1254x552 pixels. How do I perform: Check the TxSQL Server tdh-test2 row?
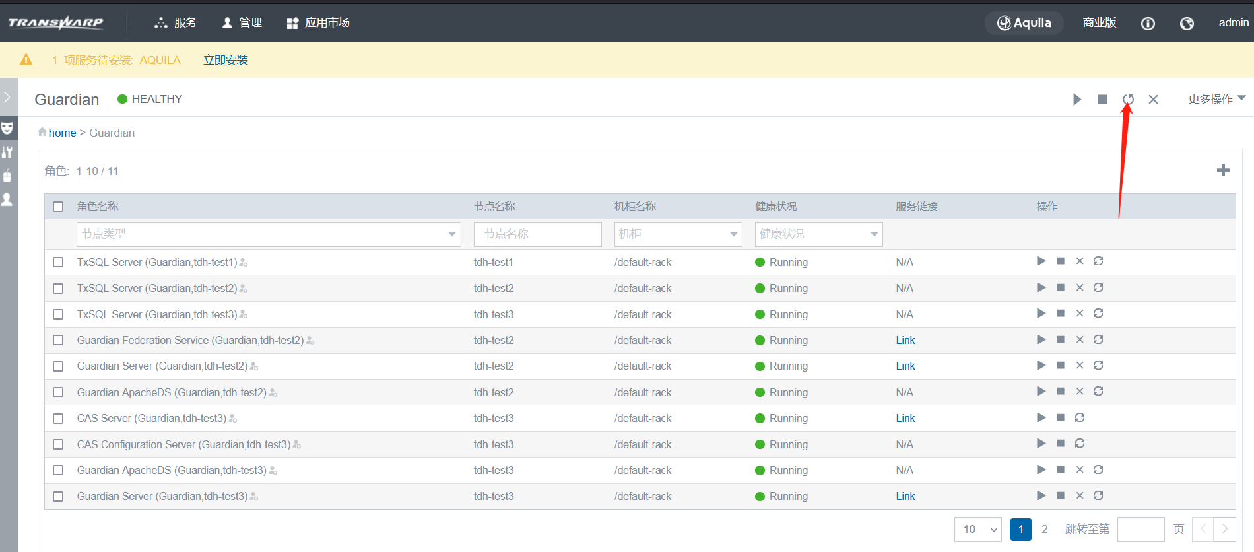(x=58, y=289)
